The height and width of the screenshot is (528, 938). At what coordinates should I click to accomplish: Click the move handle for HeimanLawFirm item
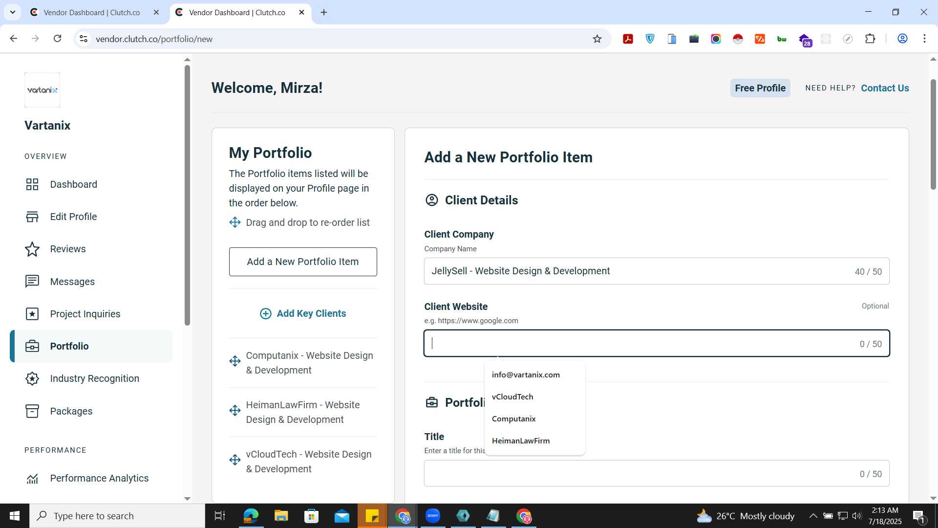point(235,410)
